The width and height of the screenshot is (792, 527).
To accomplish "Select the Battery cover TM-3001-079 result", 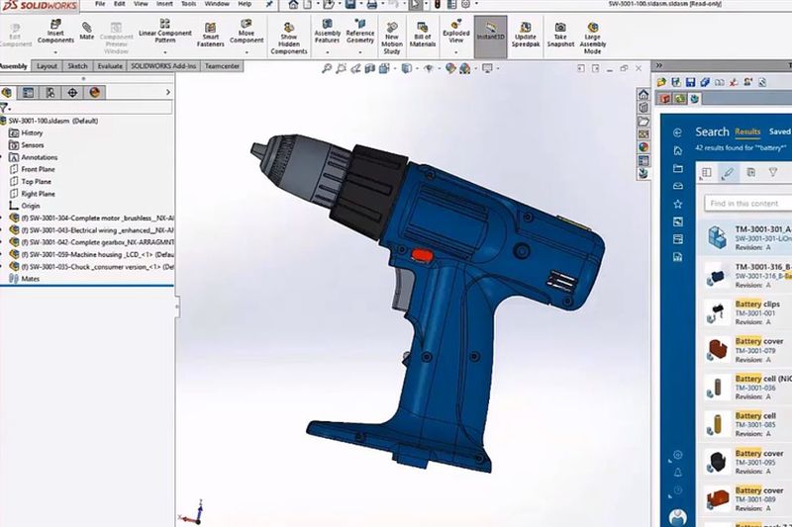I will (747, 350).
